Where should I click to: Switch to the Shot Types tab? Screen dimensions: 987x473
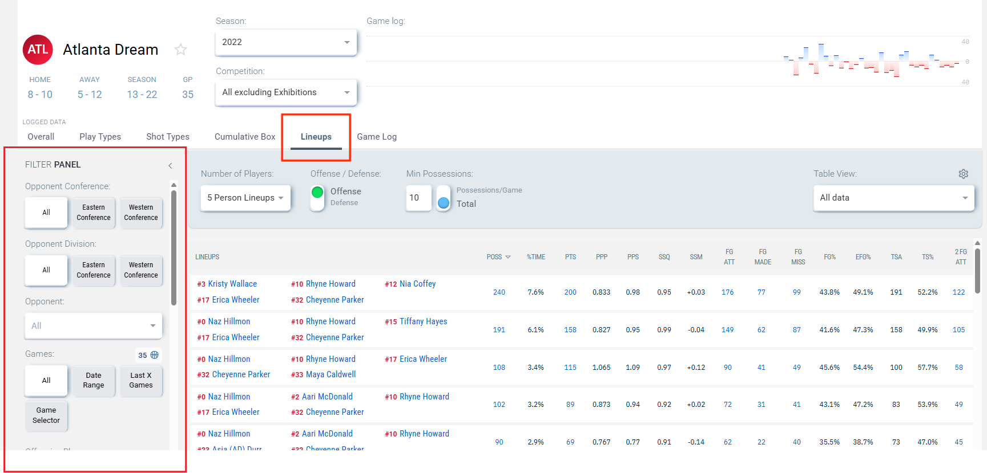click(x=168, y=137)
